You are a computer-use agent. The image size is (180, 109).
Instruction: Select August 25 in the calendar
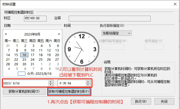pyautogui.click(x=40, y=60)
